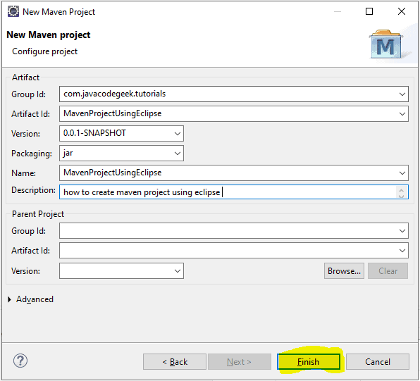This screenshot has height=381, width=420.
Task: Click the 'Parent Project' group label
Action: (x=38, y=214)
